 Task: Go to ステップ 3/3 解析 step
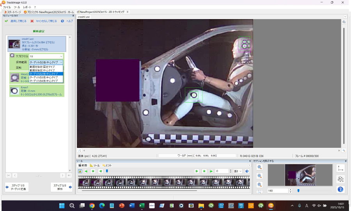(62, 187)
